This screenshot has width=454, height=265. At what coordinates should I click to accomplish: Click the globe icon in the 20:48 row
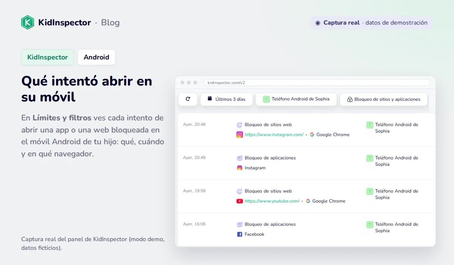pos(239,125)
